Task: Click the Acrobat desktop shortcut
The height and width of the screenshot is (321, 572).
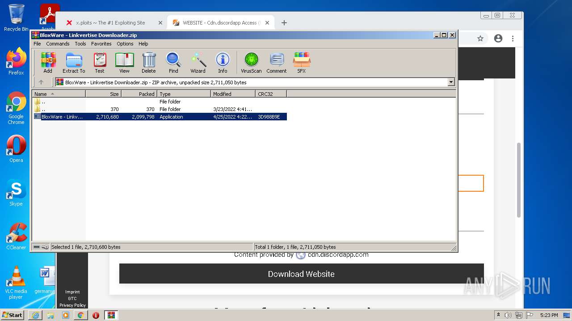Action: pos(48,18)
